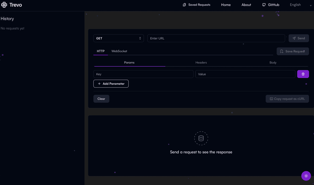This screenshot has width=314, height=185.
Task: Expand the request method stepper arrows
Action: click(x=140, y=38)
